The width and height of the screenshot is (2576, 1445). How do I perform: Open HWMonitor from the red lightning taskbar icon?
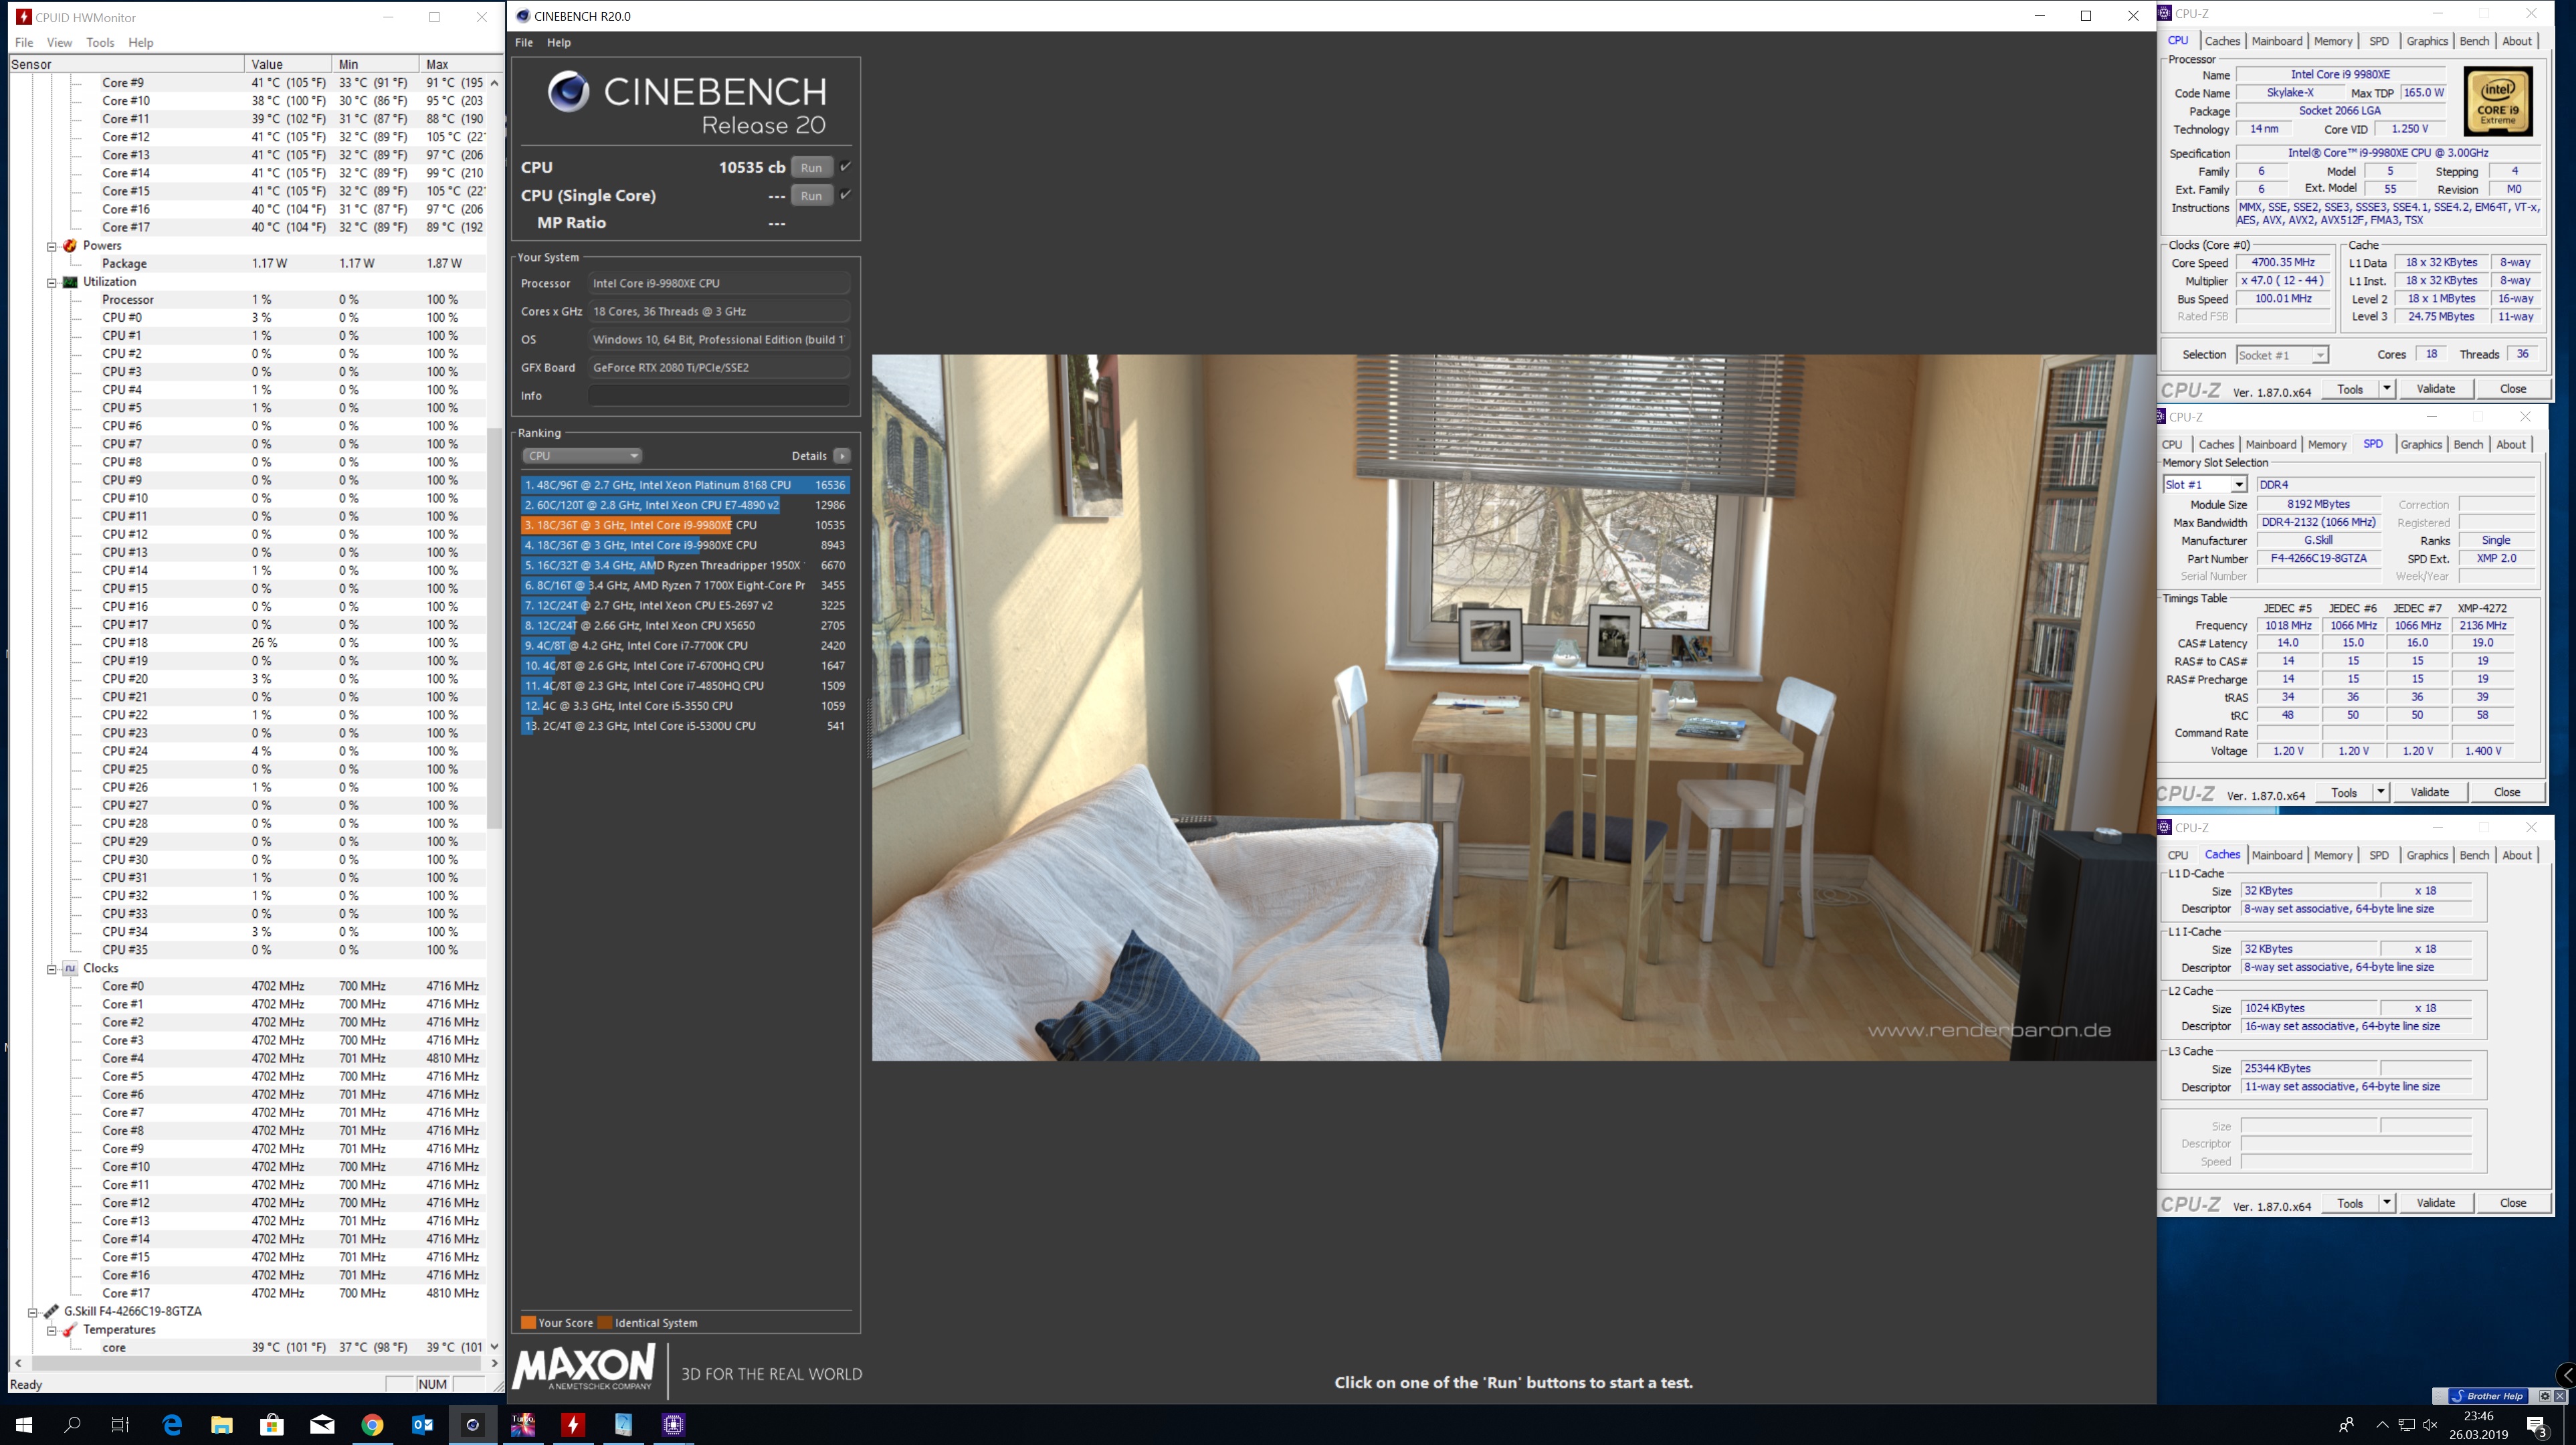click(573, 1424)
